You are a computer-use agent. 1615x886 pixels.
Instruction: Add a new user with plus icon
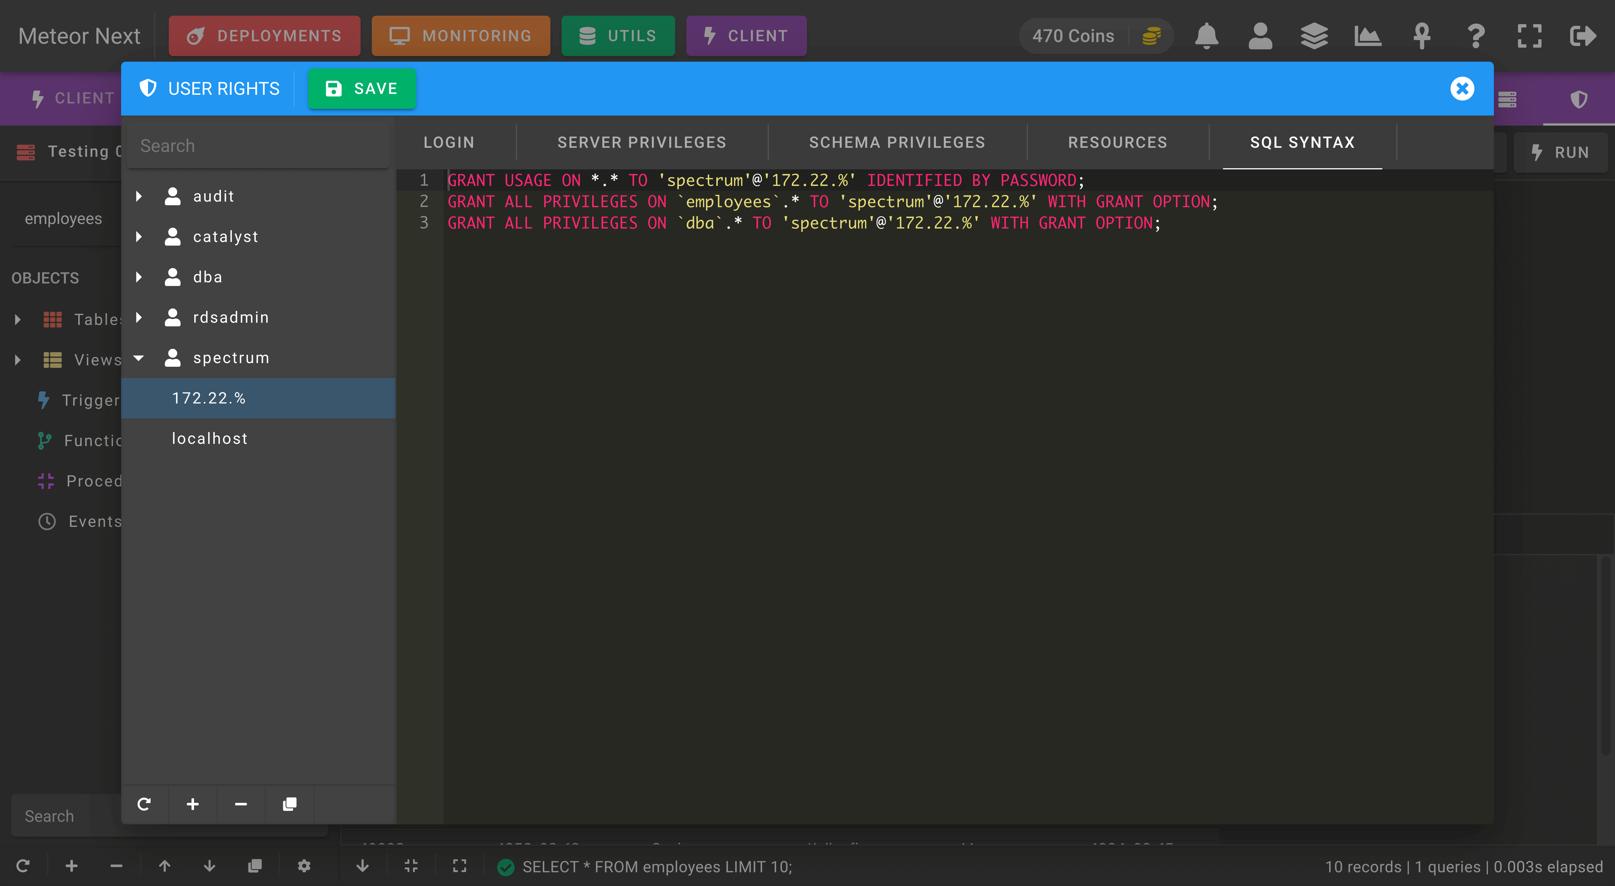192,804
